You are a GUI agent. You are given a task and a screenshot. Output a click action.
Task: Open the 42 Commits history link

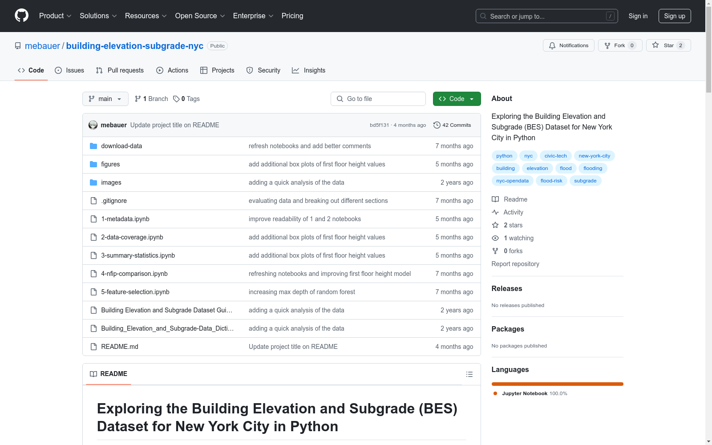coord(452,125)
